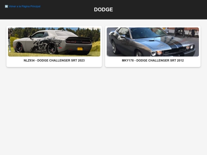Click the DODGE page heading
This screenshot has width=207, height=155.
pyautogui.click(x=103, y=10)
